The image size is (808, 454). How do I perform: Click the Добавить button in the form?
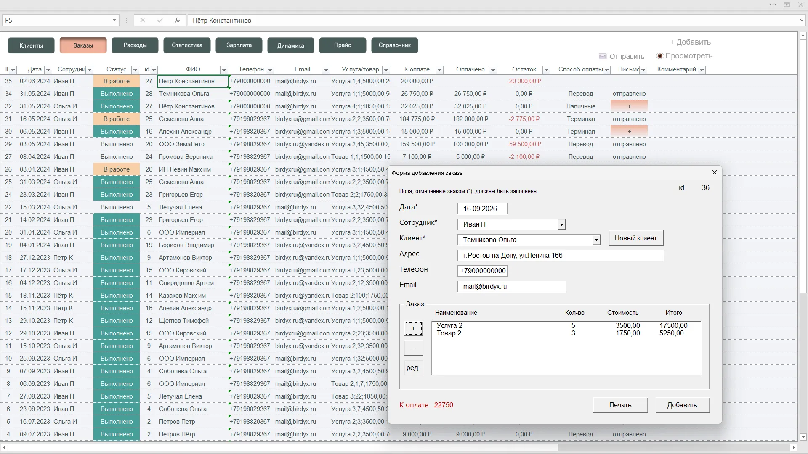tap(682, 405)
